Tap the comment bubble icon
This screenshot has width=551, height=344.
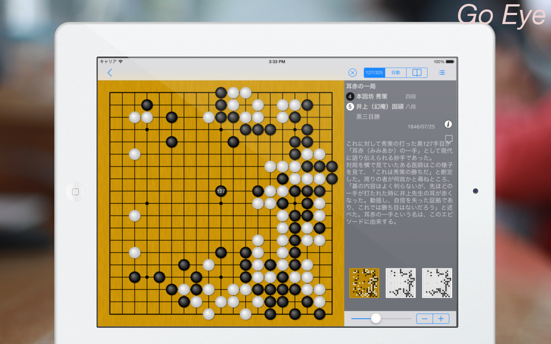[449, 138]
